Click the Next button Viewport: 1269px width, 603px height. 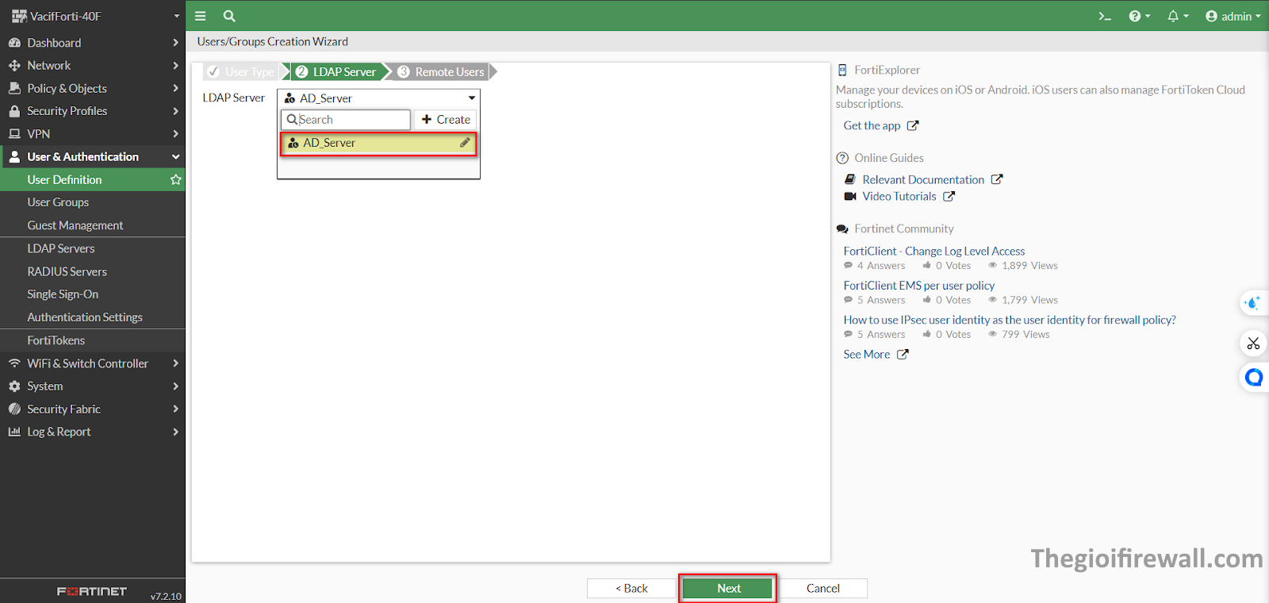pyautogui.click(x=727, y=588)
